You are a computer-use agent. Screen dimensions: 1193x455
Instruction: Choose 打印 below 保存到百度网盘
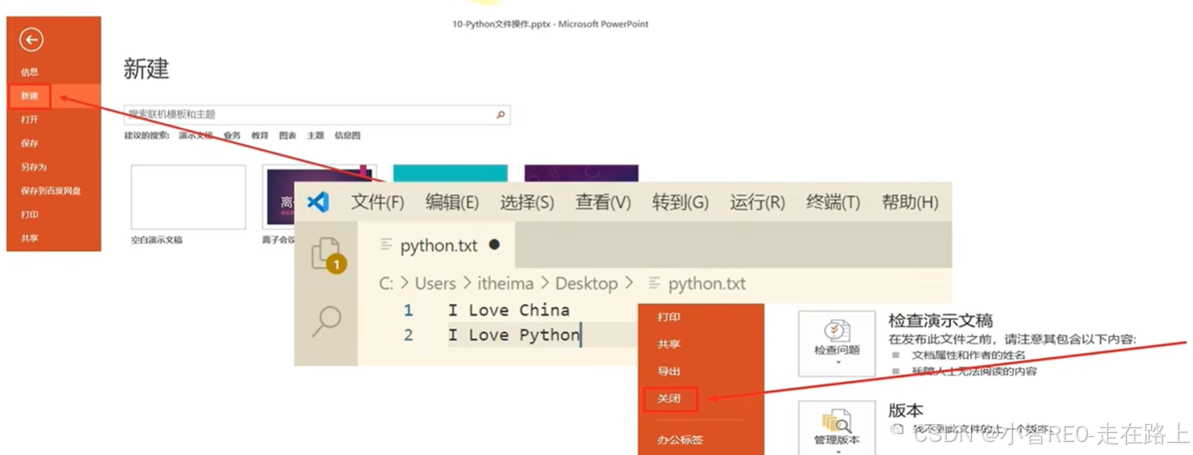29,215
